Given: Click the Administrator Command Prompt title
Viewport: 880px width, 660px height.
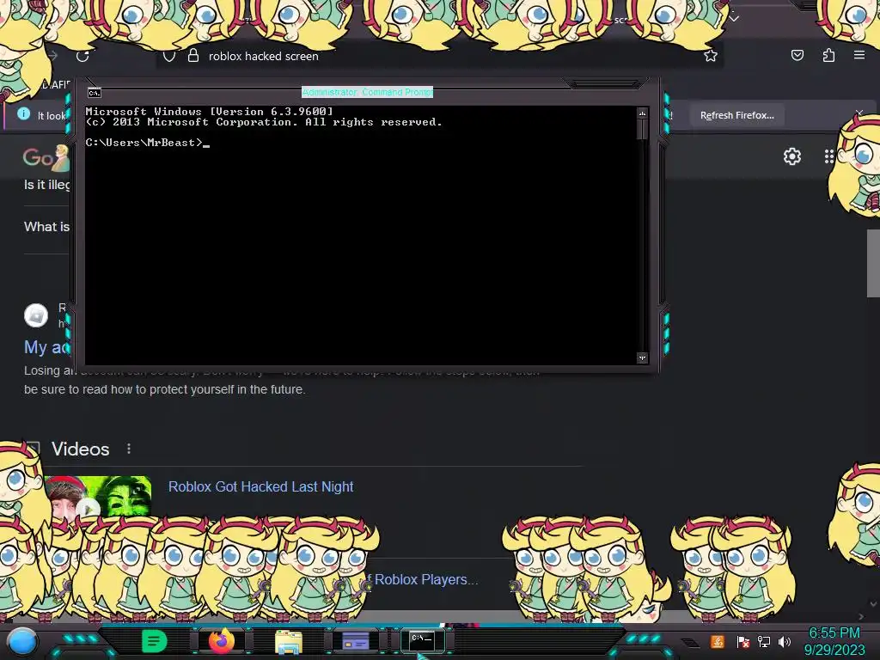Looking at the screenshot, I should tap(367, 92).
